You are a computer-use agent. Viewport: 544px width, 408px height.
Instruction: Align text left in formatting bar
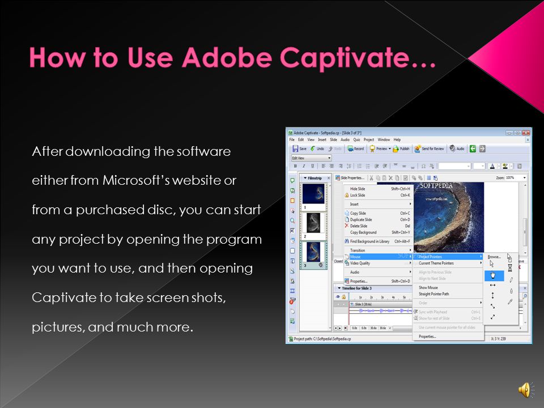[x=324, y=166]
